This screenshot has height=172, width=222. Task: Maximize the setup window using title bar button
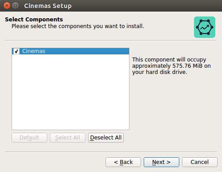(15, 6)
